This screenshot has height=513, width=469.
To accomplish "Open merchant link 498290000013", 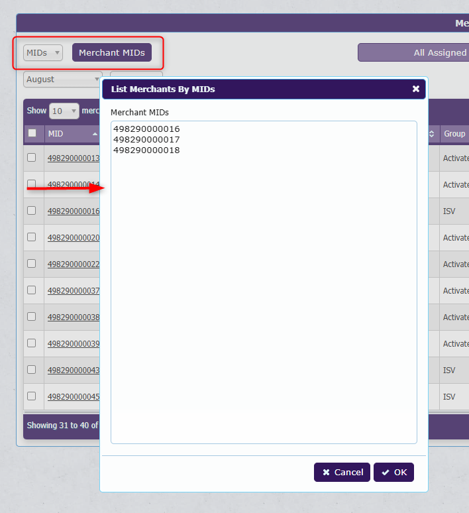I will click(74, 158).
